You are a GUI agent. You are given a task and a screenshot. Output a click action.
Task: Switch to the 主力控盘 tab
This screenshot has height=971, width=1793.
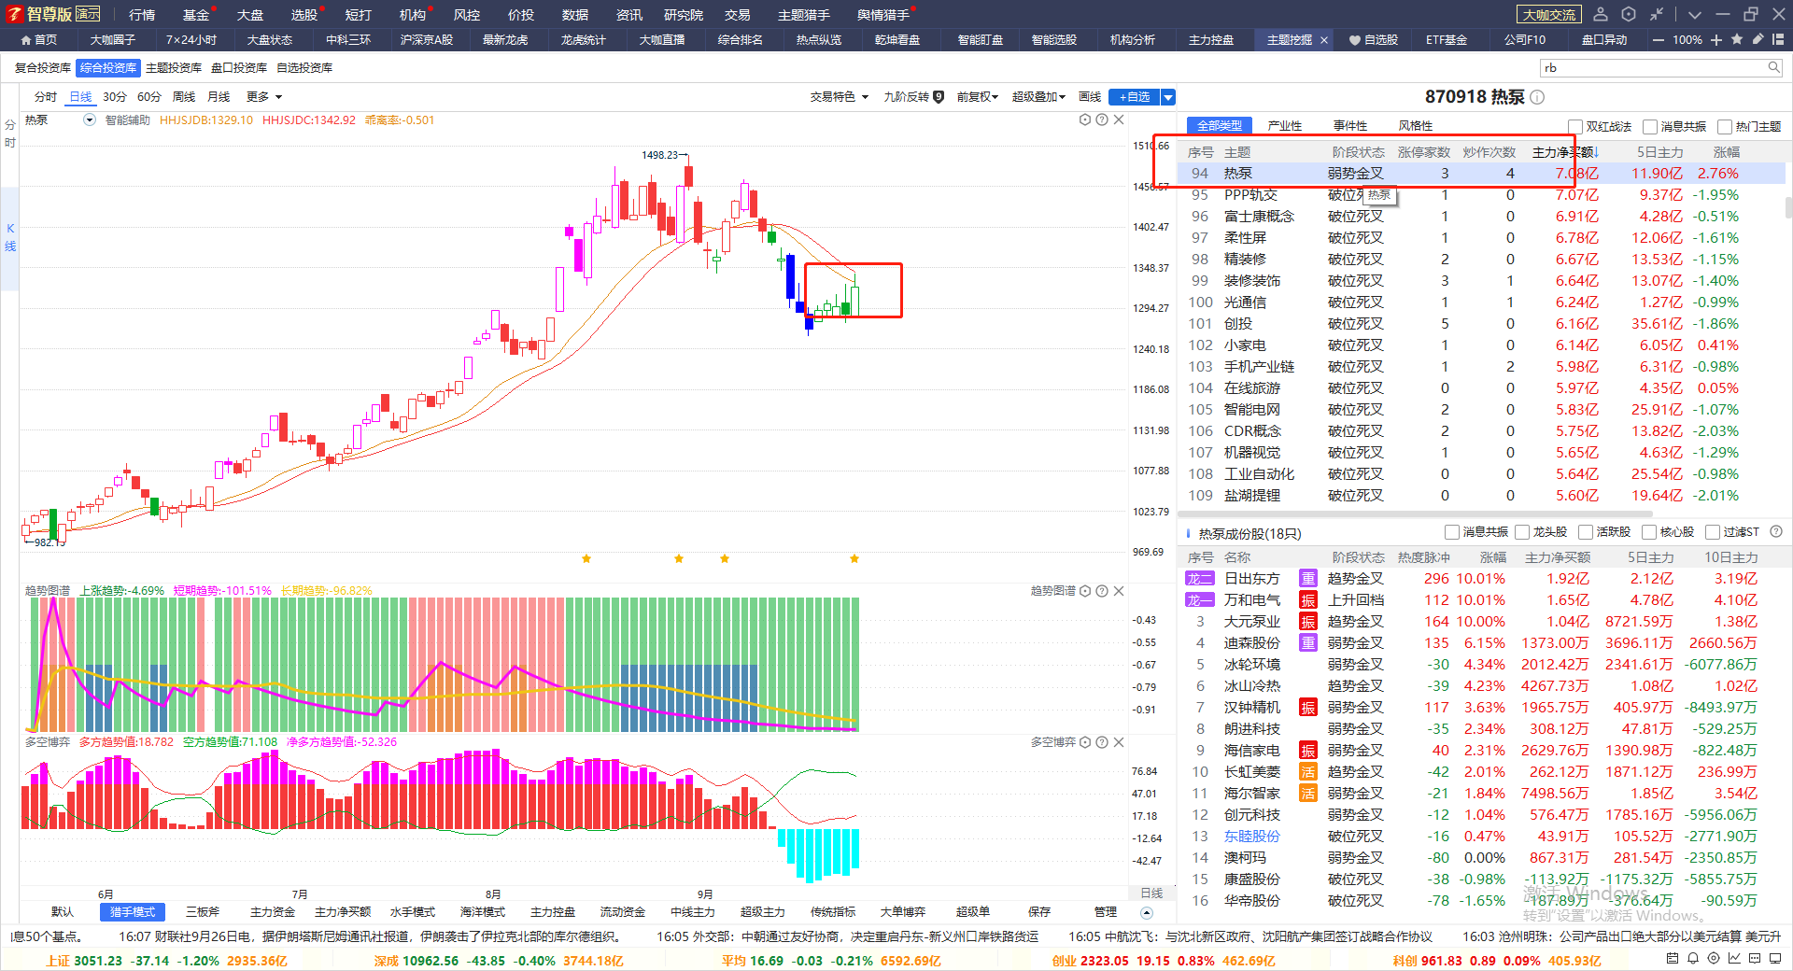point(1211,40)
